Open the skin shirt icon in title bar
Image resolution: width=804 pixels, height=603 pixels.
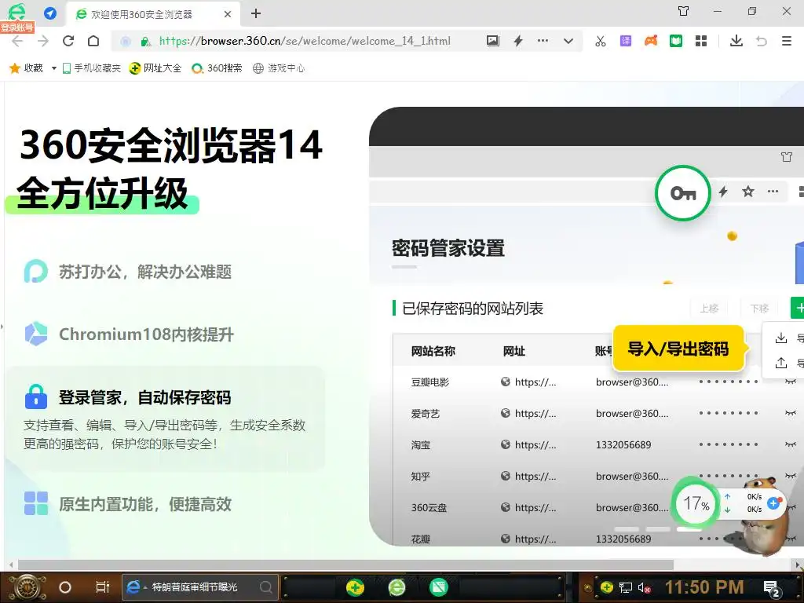684,11
